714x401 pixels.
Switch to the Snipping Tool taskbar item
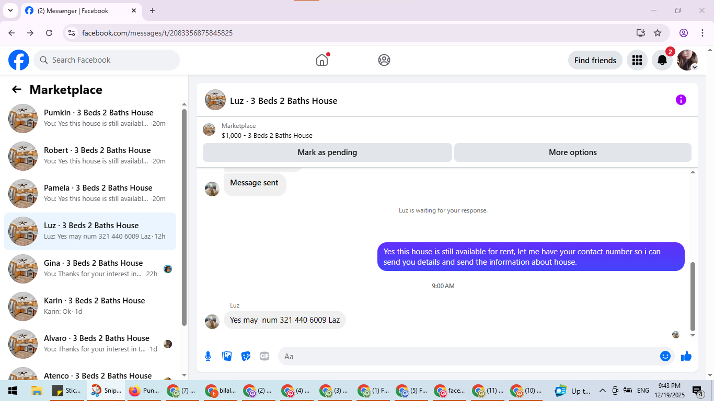106,391
